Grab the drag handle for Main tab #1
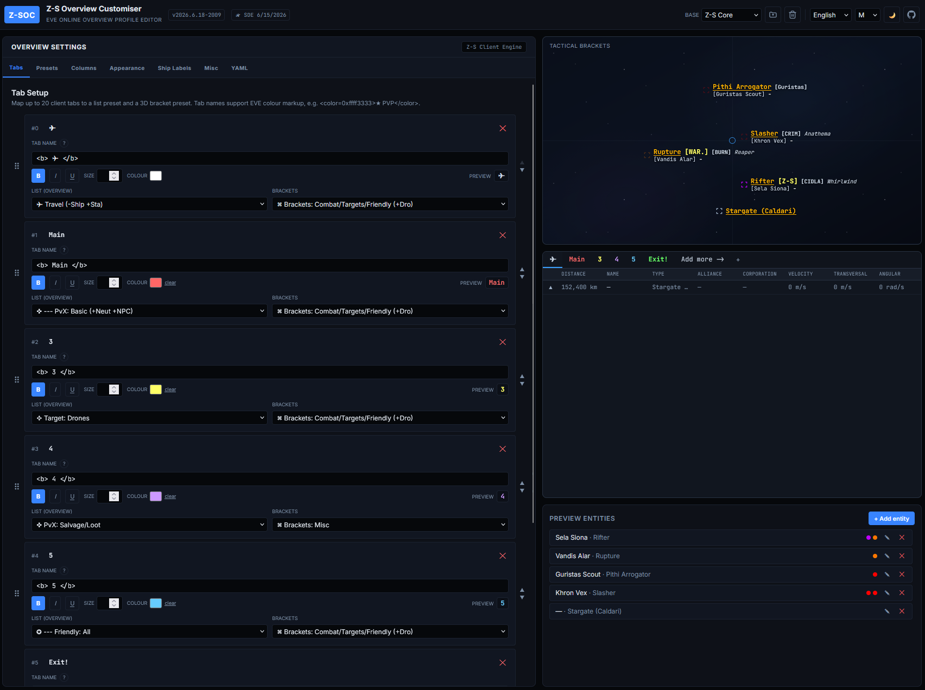925x690 pixels. pos(17,273)
